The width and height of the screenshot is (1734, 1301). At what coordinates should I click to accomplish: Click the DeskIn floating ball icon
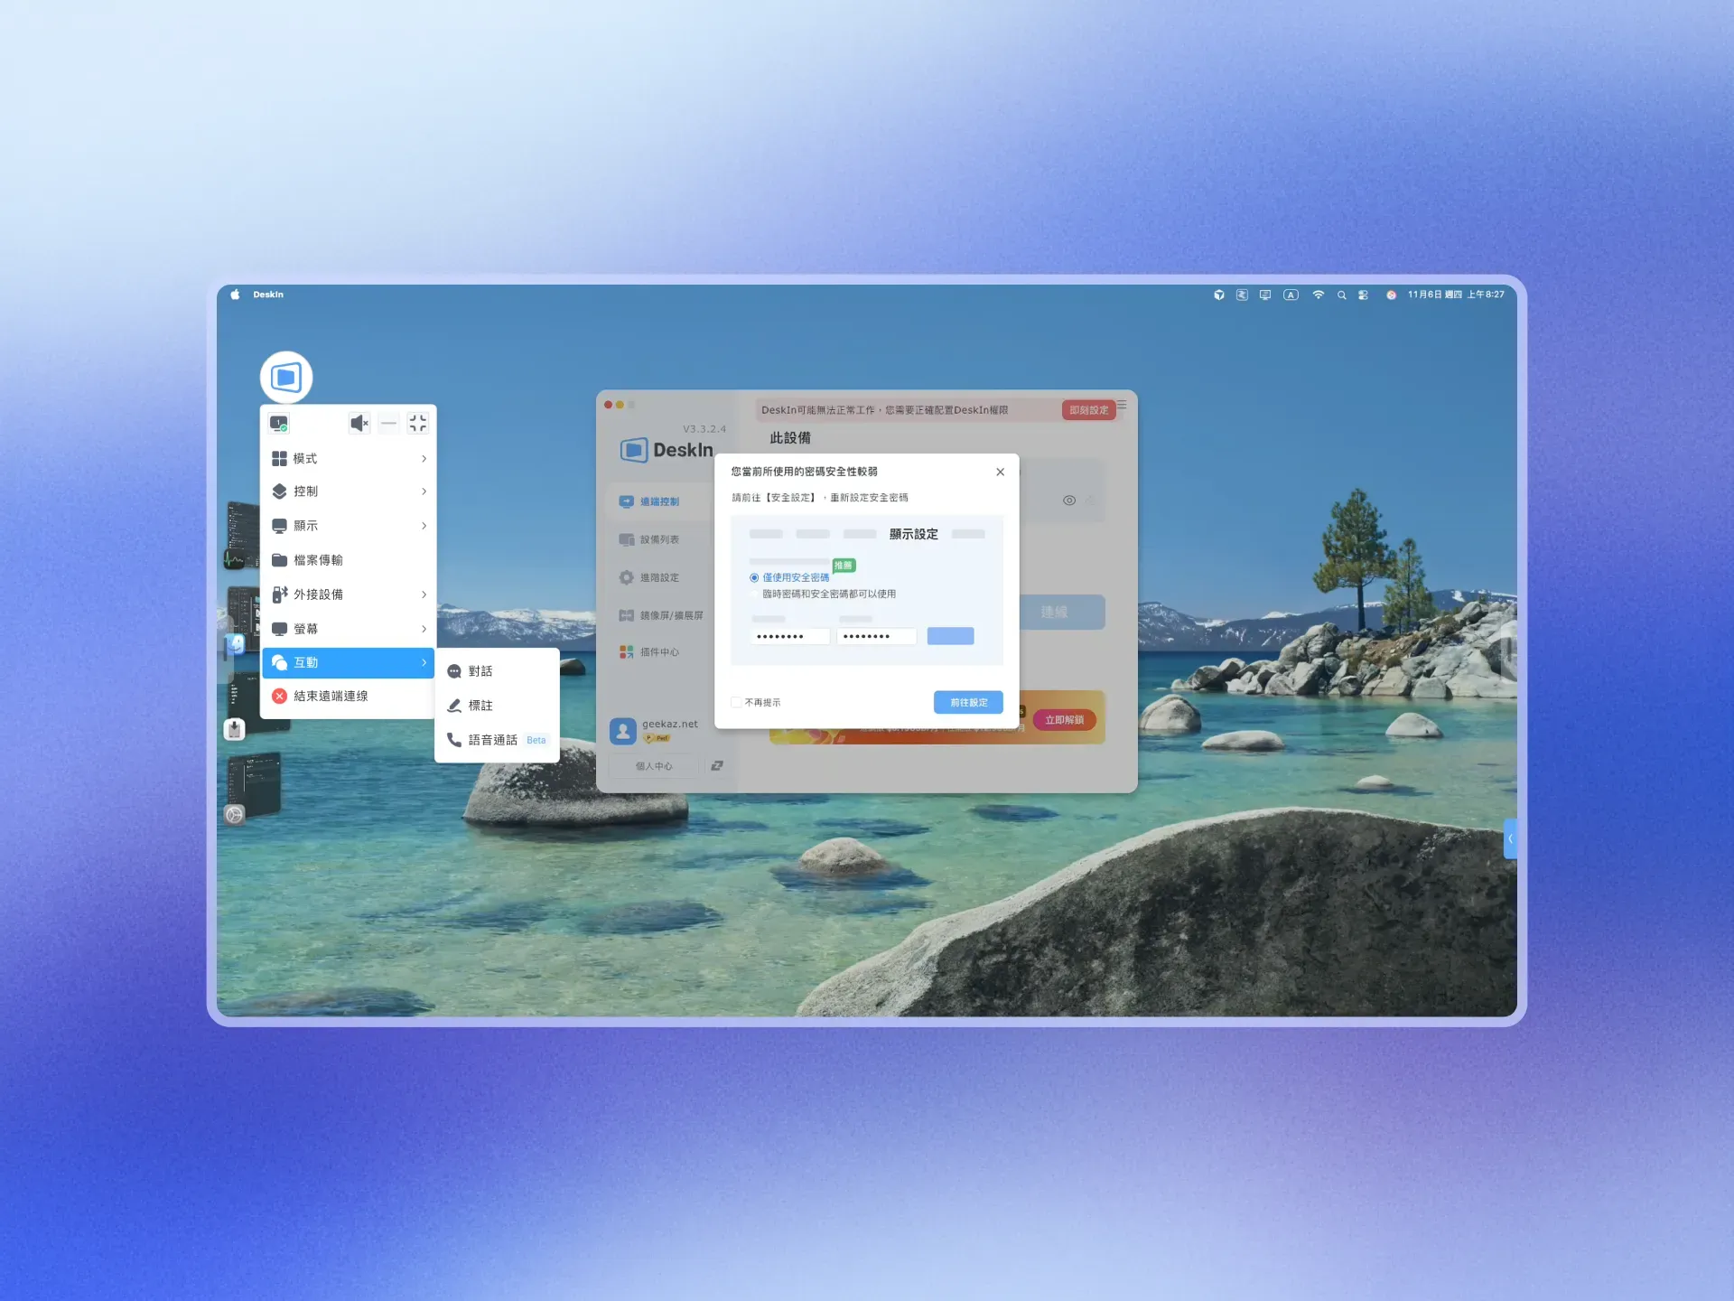pos(286,377)
